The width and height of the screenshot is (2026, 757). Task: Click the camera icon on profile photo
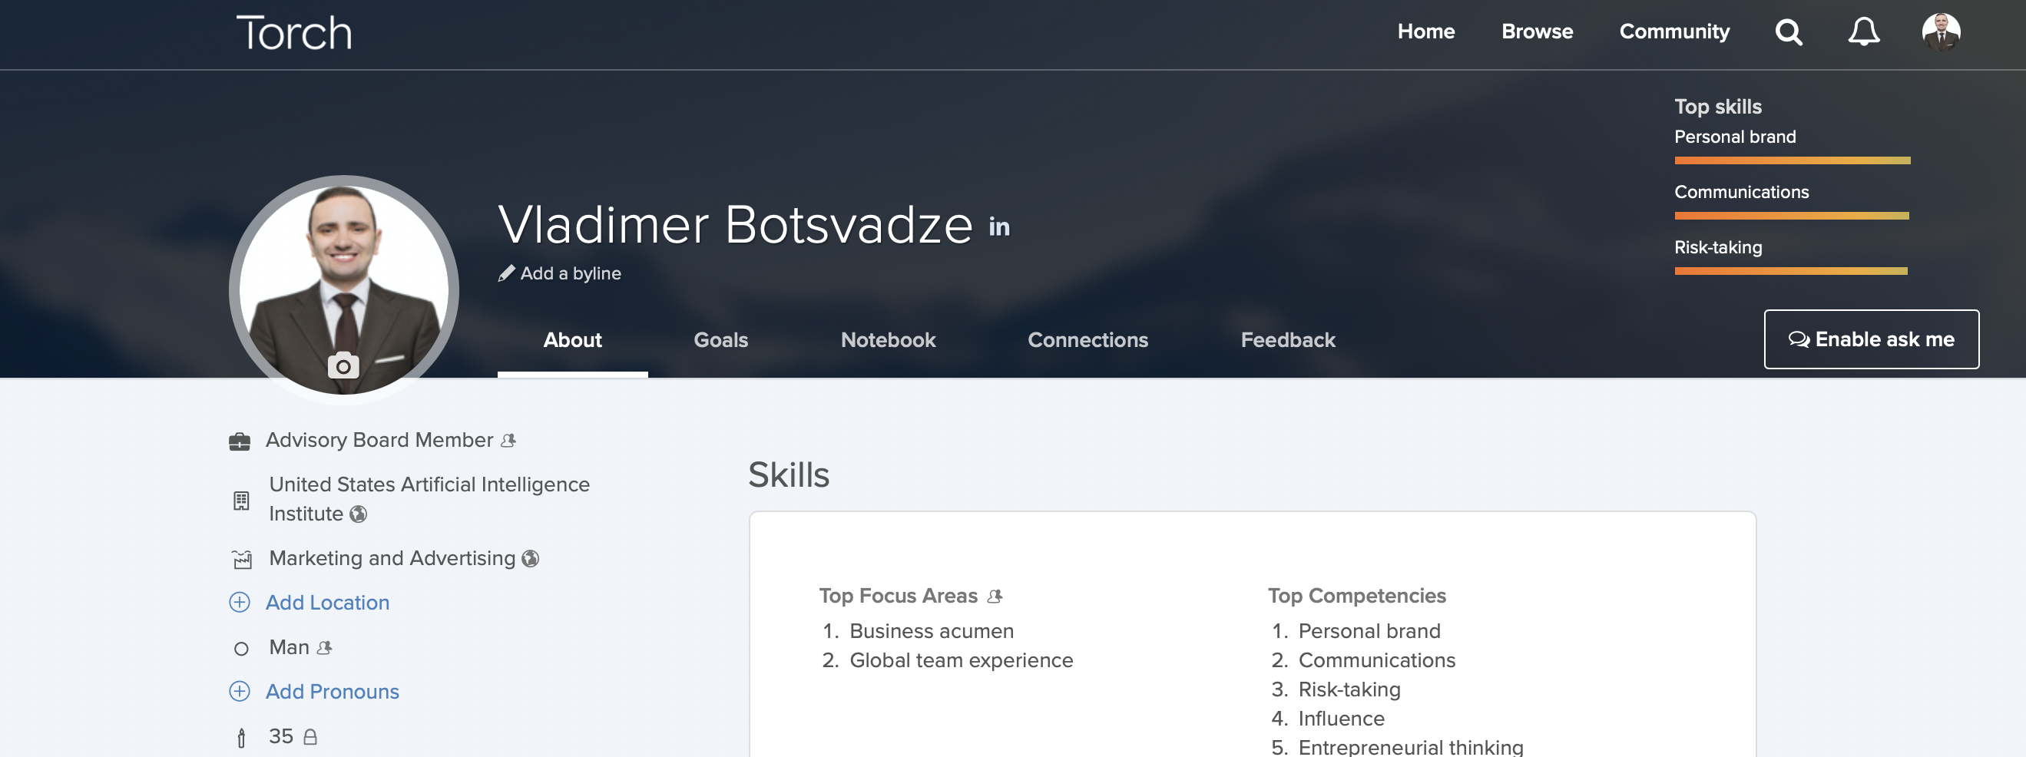(x=343, y=365)
